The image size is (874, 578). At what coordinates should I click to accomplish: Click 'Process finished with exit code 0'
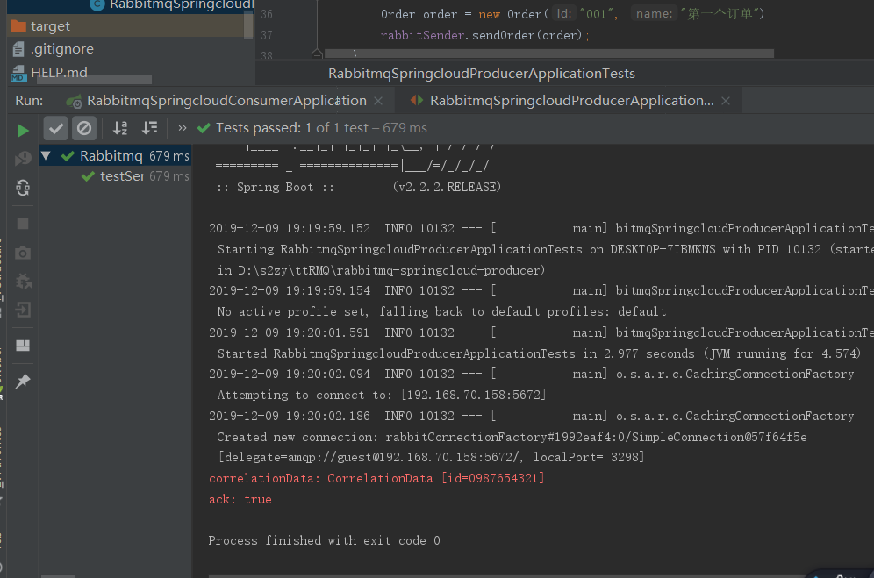[324, 540]
